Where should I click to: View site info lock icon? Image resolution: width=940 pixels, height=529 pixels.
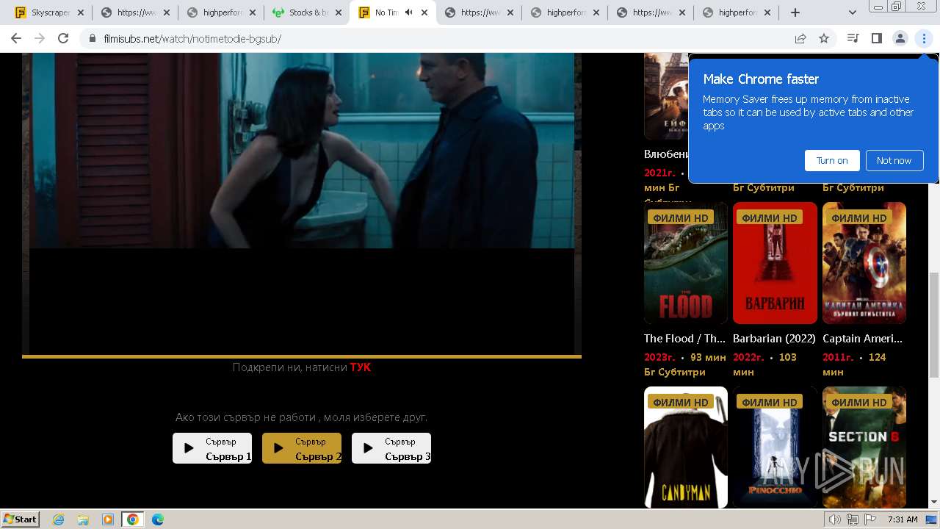92,38
